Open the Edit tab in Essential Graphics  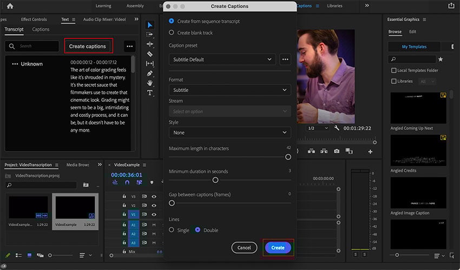pos(413,32)
